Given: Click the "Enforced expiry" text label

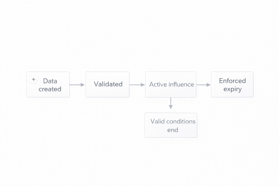Looking at the screenshot, I should coord(232,85).
